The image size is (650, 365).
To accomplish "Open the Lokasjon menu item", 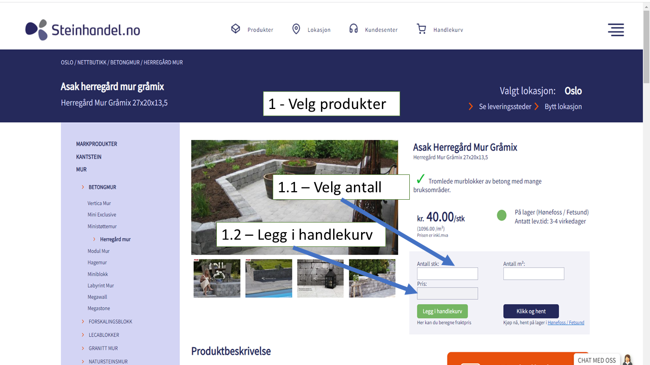I will click(319, 30).
